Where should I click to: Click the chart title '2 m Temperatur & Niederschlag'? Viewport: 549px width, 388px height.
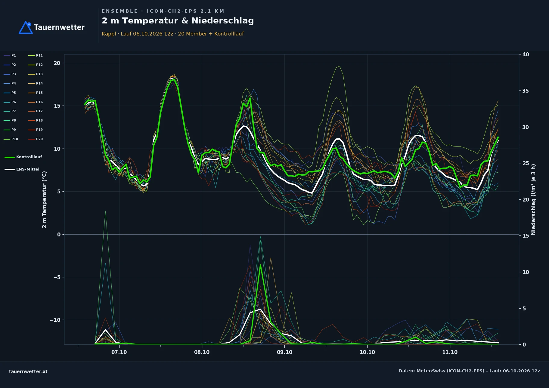click(178, 20)
